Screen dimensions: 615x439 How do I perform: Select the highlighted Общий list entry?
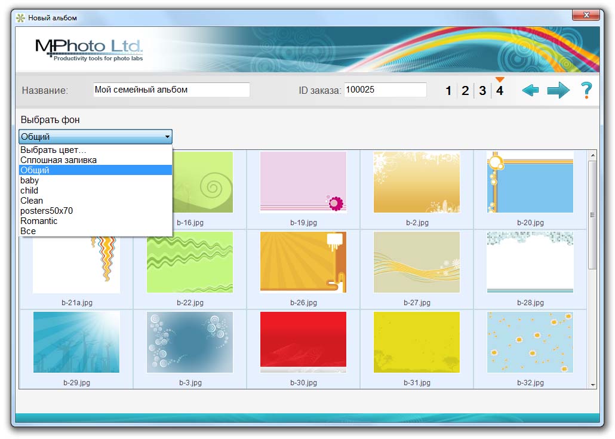pos(96,170)
